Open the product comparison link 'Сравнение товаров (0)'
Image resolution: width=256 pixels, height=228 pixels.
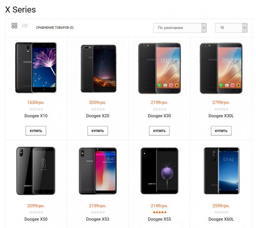55,27
